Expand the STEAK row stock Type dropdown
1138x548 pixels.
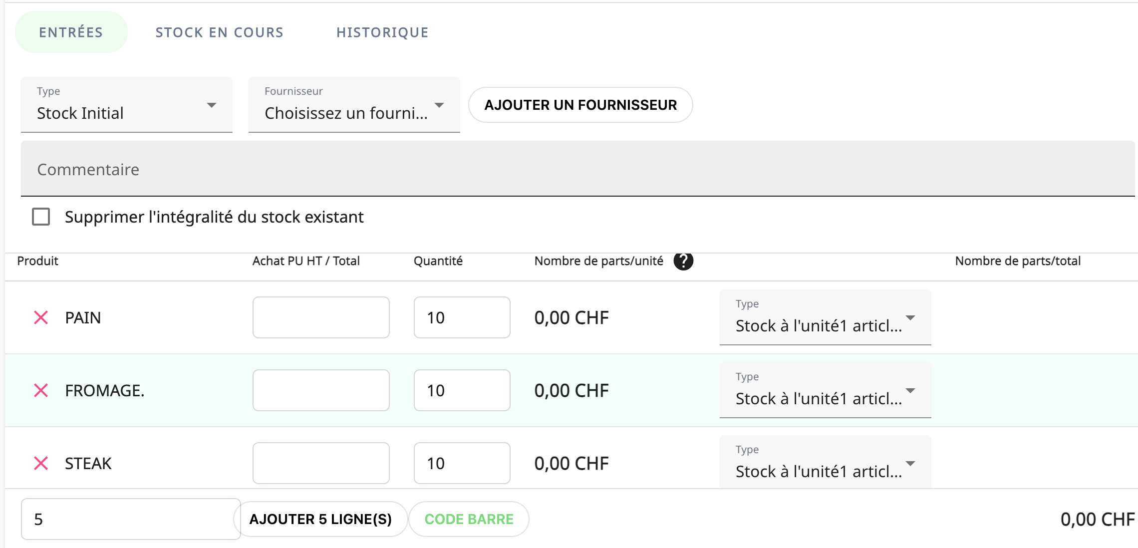click(x=825, y=464)
